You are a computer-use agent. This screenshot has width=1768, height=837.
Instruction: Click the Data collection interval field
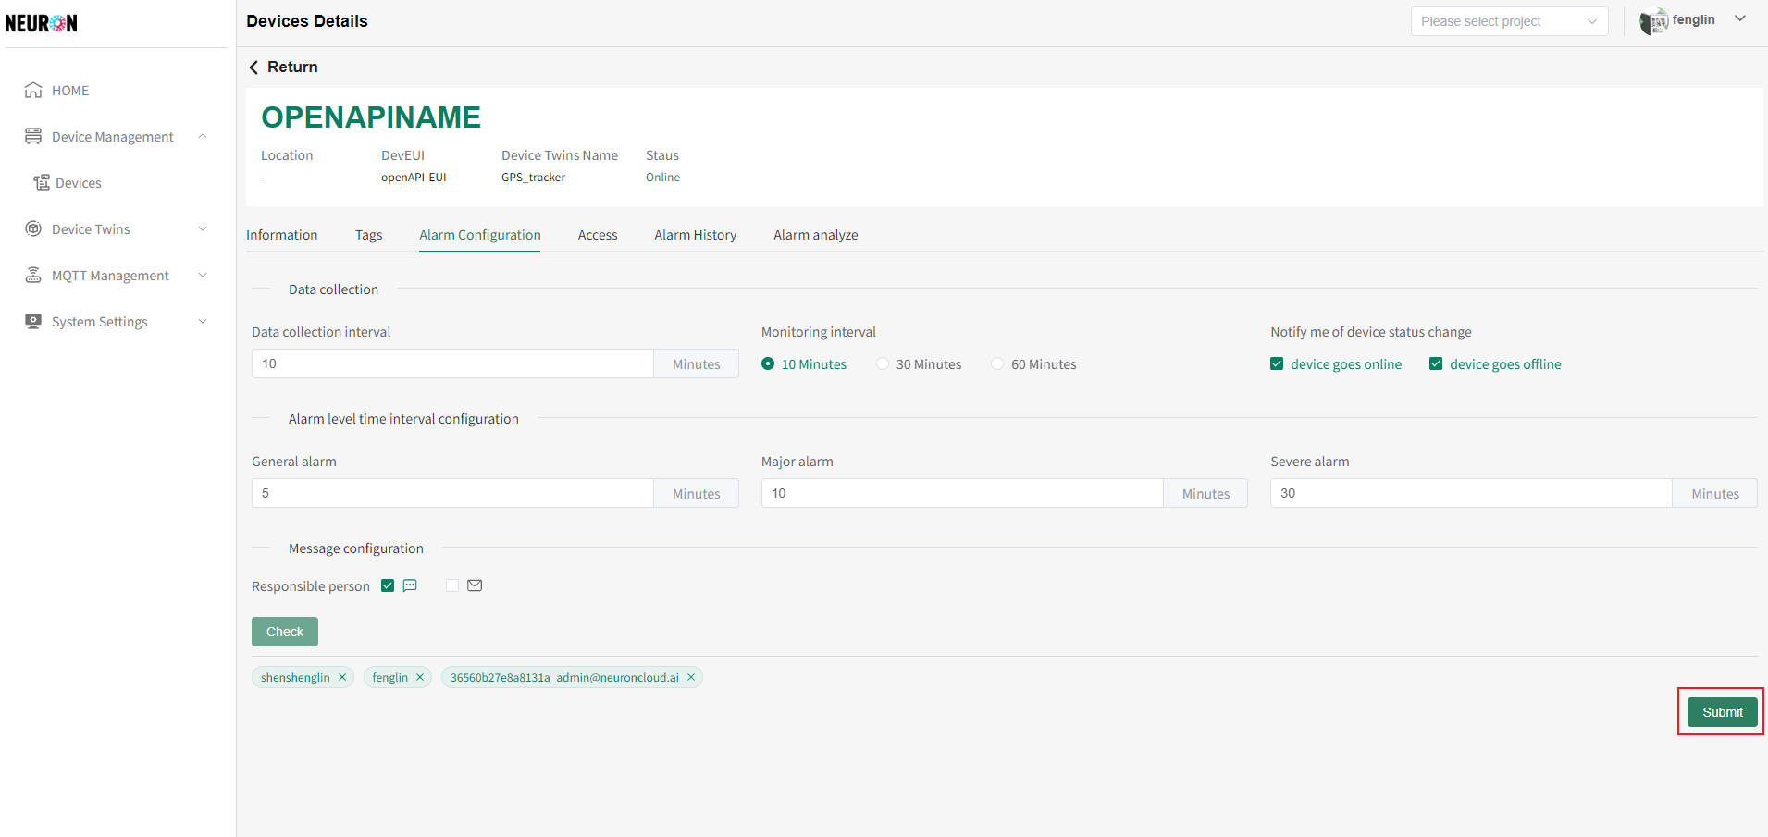coord(452,363)
